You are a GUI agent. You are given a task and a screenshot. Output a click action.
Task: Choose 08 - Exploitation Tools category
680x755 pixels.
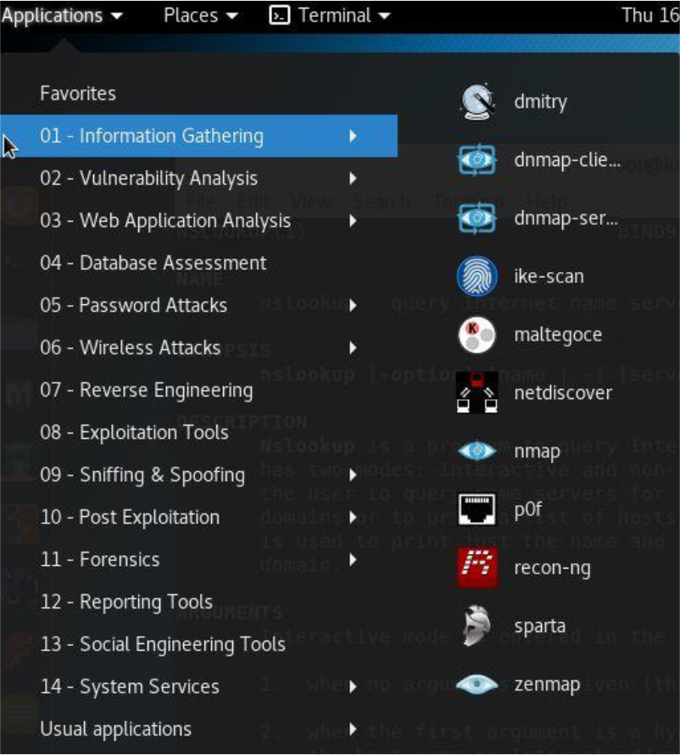[134, 432]
